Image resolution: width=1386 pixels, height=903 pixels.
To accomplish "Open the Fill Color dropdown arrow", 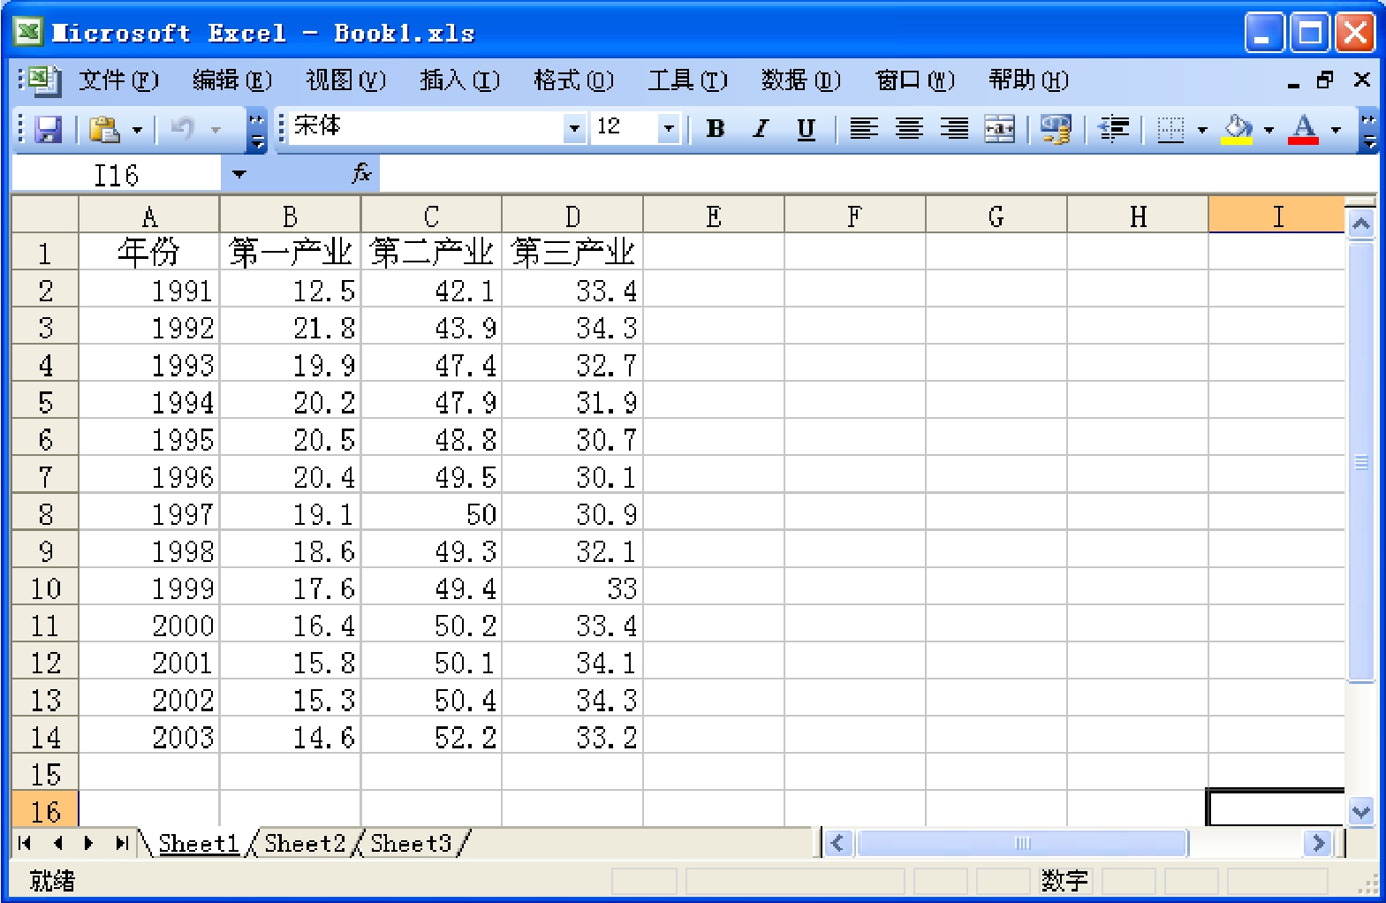I will (1269, 130).
